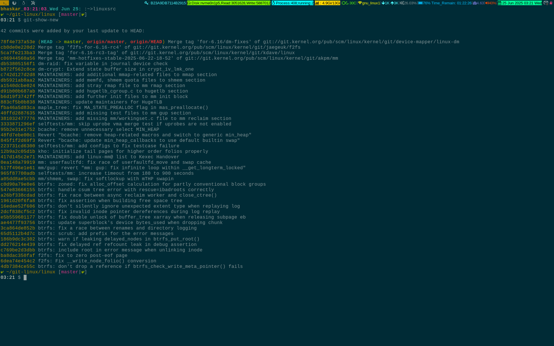Click commit 547e83666155 rescue=ibadroots line

(107, 190)
